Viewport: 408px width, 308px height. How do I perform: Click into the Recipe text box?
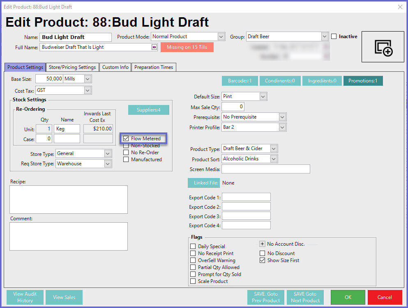pyautogui.click(x=69, y=199)
